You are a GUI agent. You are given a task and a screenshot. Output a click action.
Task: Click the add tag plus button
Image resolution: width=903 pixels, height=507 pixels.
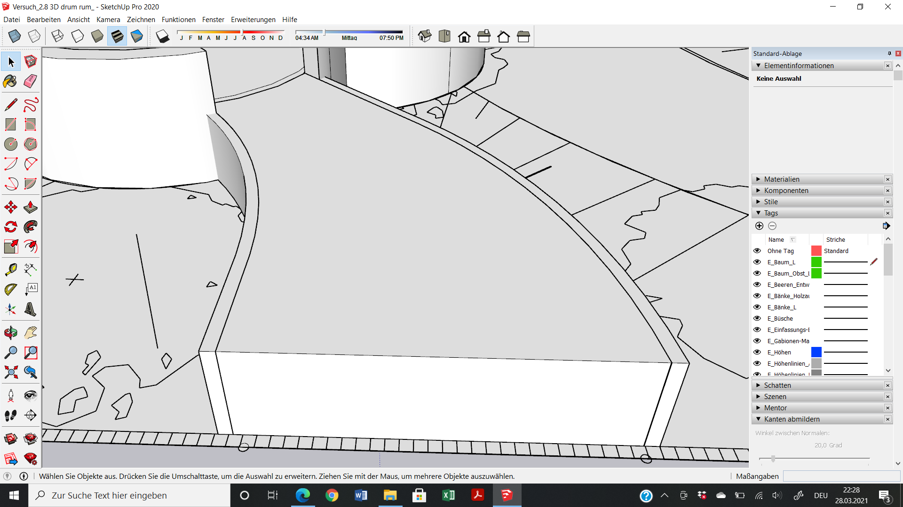[759, 226]
